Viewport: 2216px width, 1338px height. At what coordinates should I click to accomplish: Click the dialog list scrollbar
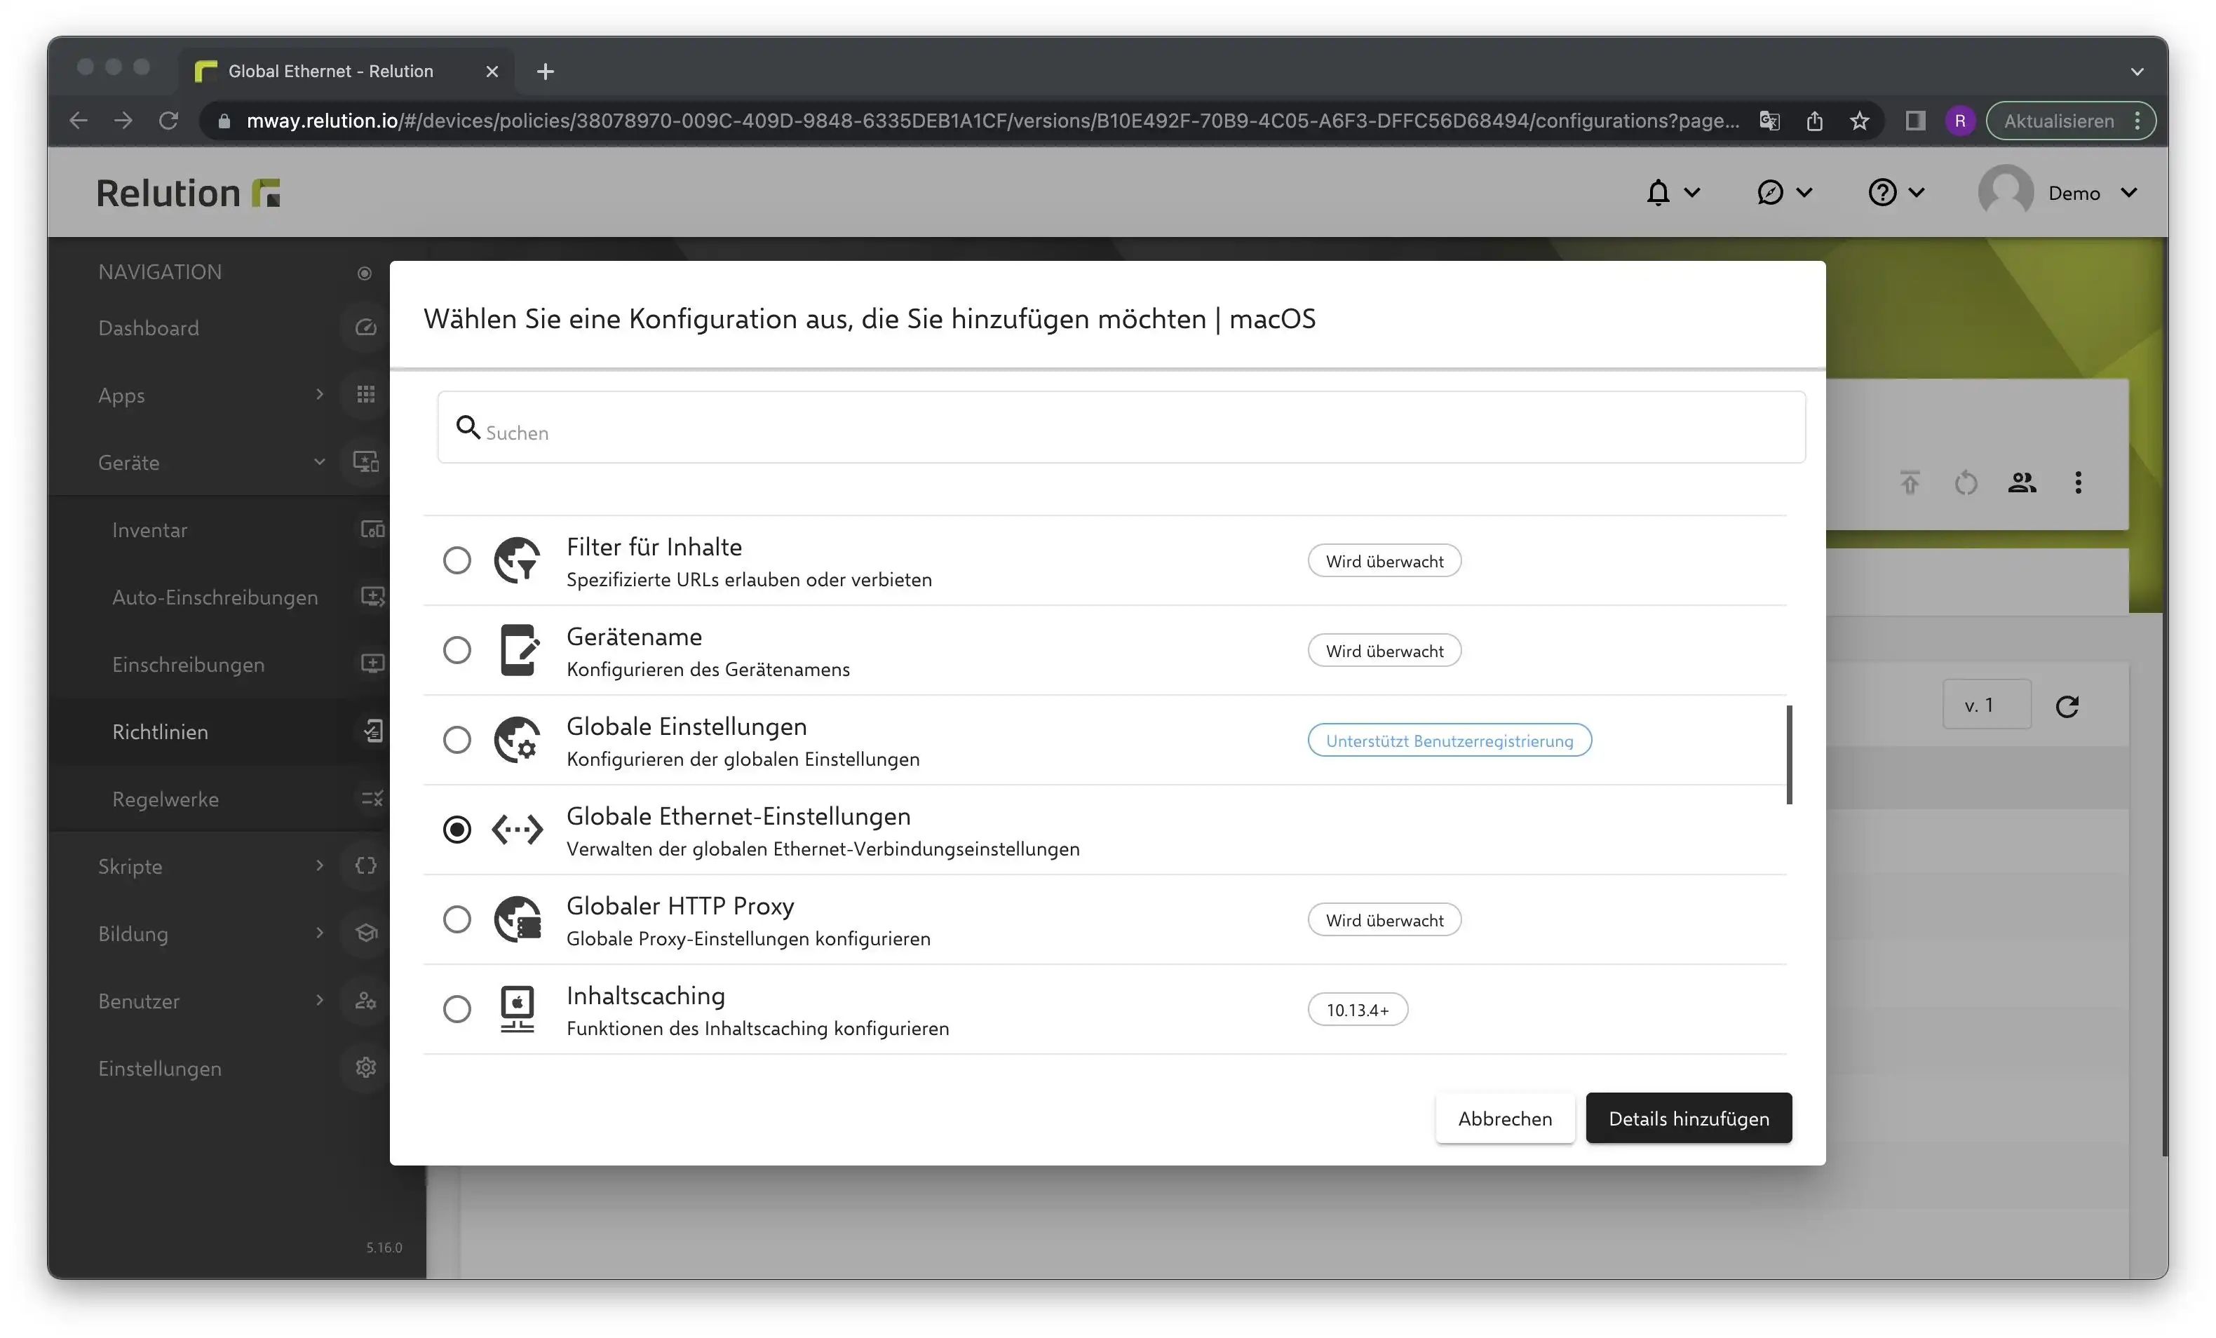tap(1789, 755)
